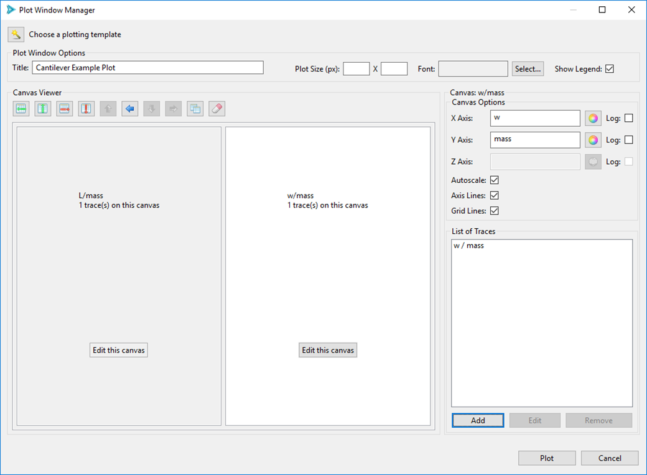Open the plotting template wizard
This screenshot has height=475, width=647.
(16, 34)
